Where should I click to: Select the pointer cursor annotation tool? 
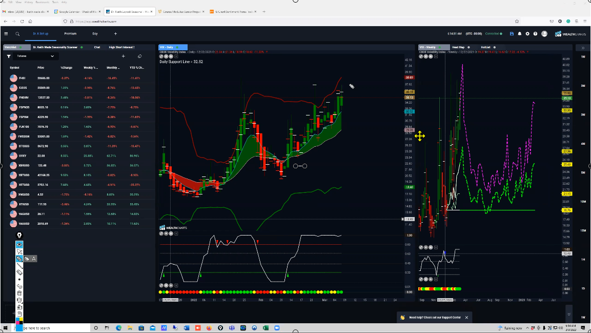click(19, 251)
